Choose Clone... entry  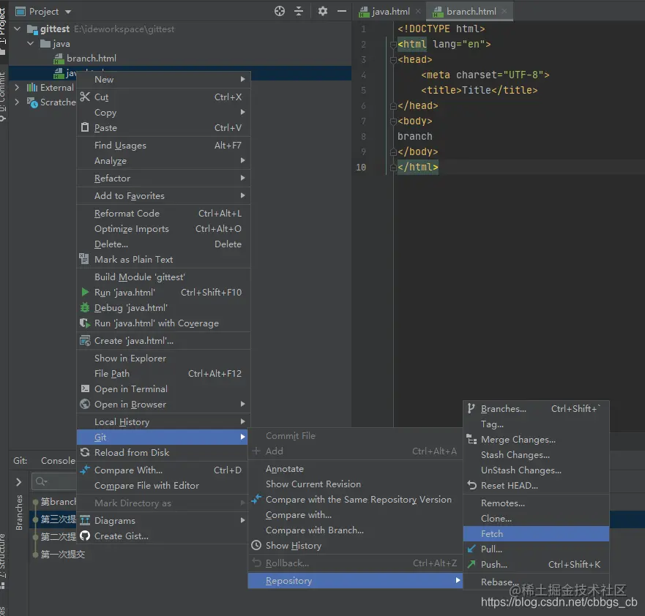[x=536, y=518]
